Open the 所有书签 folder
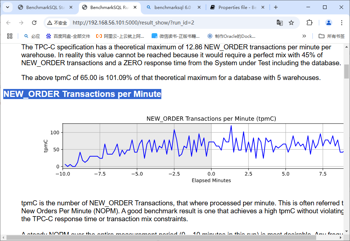350x241 pixels. (332, 36)
